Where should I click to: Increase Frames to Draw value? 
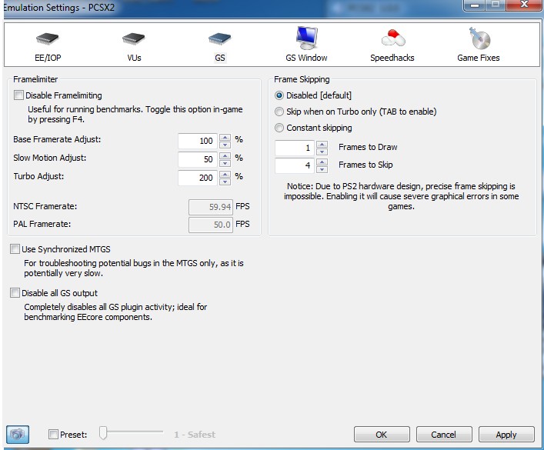pyautogui.click(x=322, y=144)
